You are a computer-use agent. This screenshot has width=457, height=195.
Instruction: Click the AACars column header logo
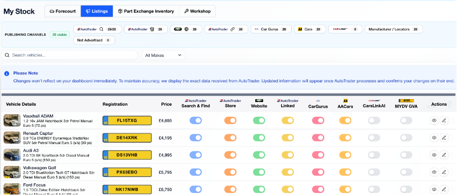tap(345, 101)
